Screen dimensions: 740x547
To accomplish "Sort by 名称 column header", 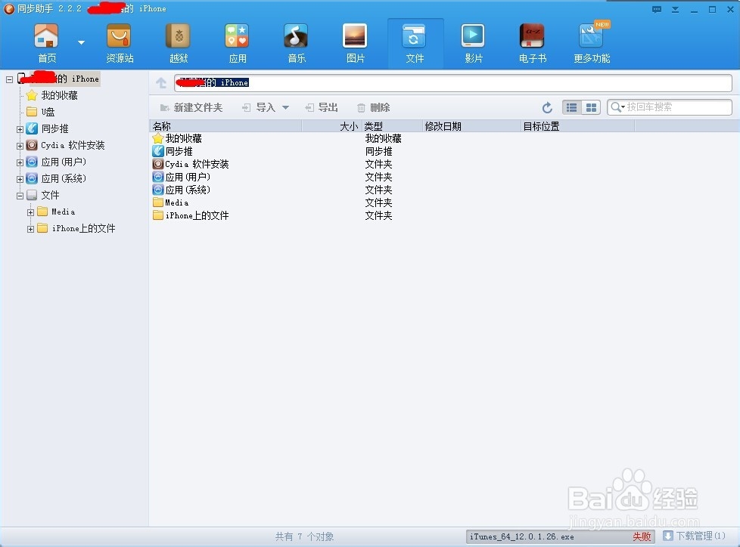I will [x=225, y=126].
